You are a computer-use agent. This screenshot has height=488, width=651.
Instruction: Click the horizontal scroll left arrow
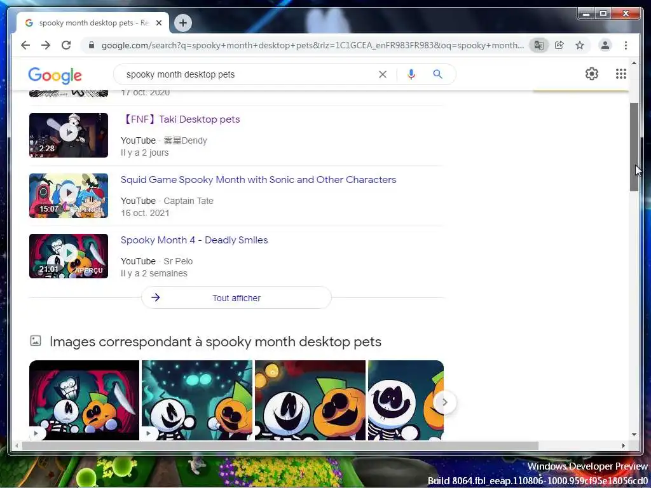pyautogui.click(x=17, y=445)
